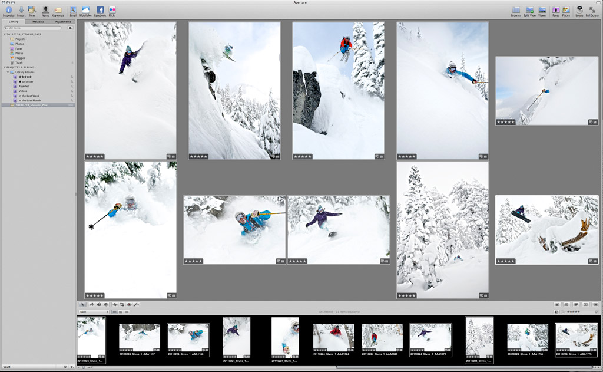The image size is (603, 372).
Task: Open the Inspector from the toolbar
Action: click(8, 10)
